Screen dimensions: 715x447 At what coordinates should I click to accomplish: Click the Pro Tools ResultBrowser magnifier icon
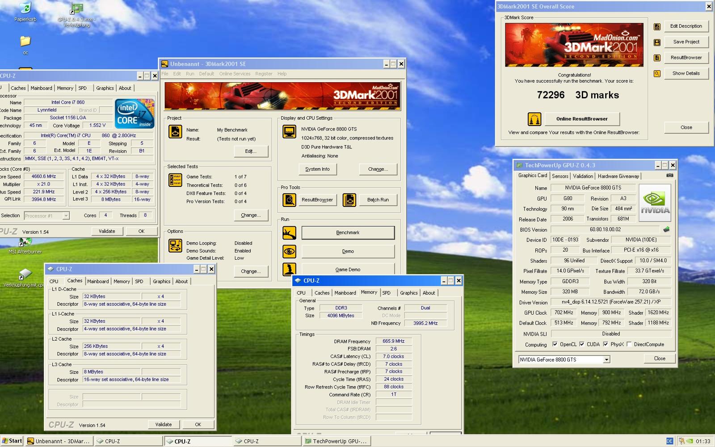pyautogui.click(x=289, y=200)
